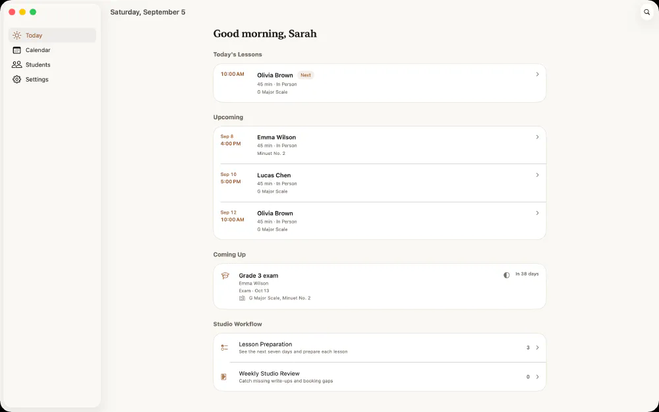Click Emma Wilson under Grade 3 exam
The height and width of the screenshot is (412, 659).
254,283
